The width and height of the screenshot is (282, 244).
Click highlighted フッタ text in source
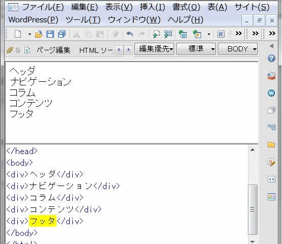tap(43, 221)
